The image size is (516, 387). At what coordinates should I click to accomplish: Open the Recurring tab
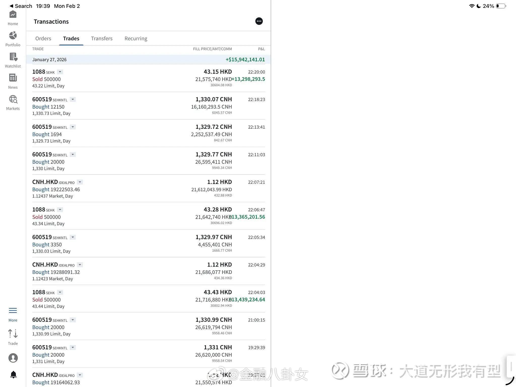[x=136, y=38]
